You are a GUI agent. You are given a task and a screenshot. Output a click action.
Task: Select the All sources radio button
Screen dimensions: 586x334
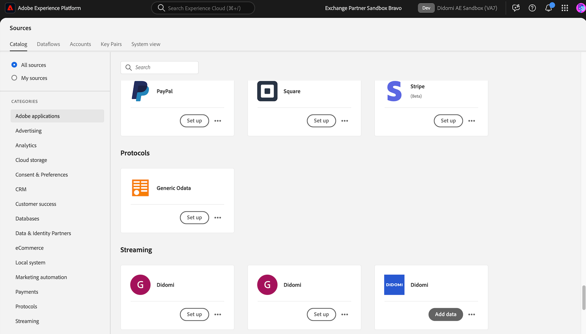[14, 65]
